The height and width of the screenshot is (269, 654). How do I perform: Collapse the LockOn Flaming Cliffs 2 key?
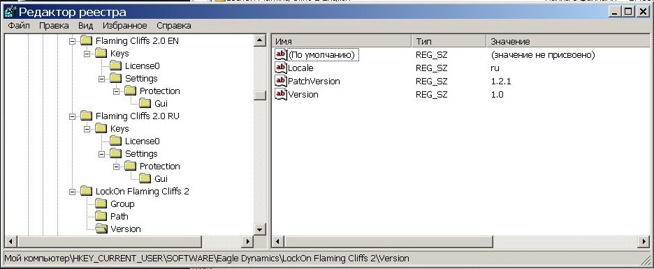tap(72, 192)
